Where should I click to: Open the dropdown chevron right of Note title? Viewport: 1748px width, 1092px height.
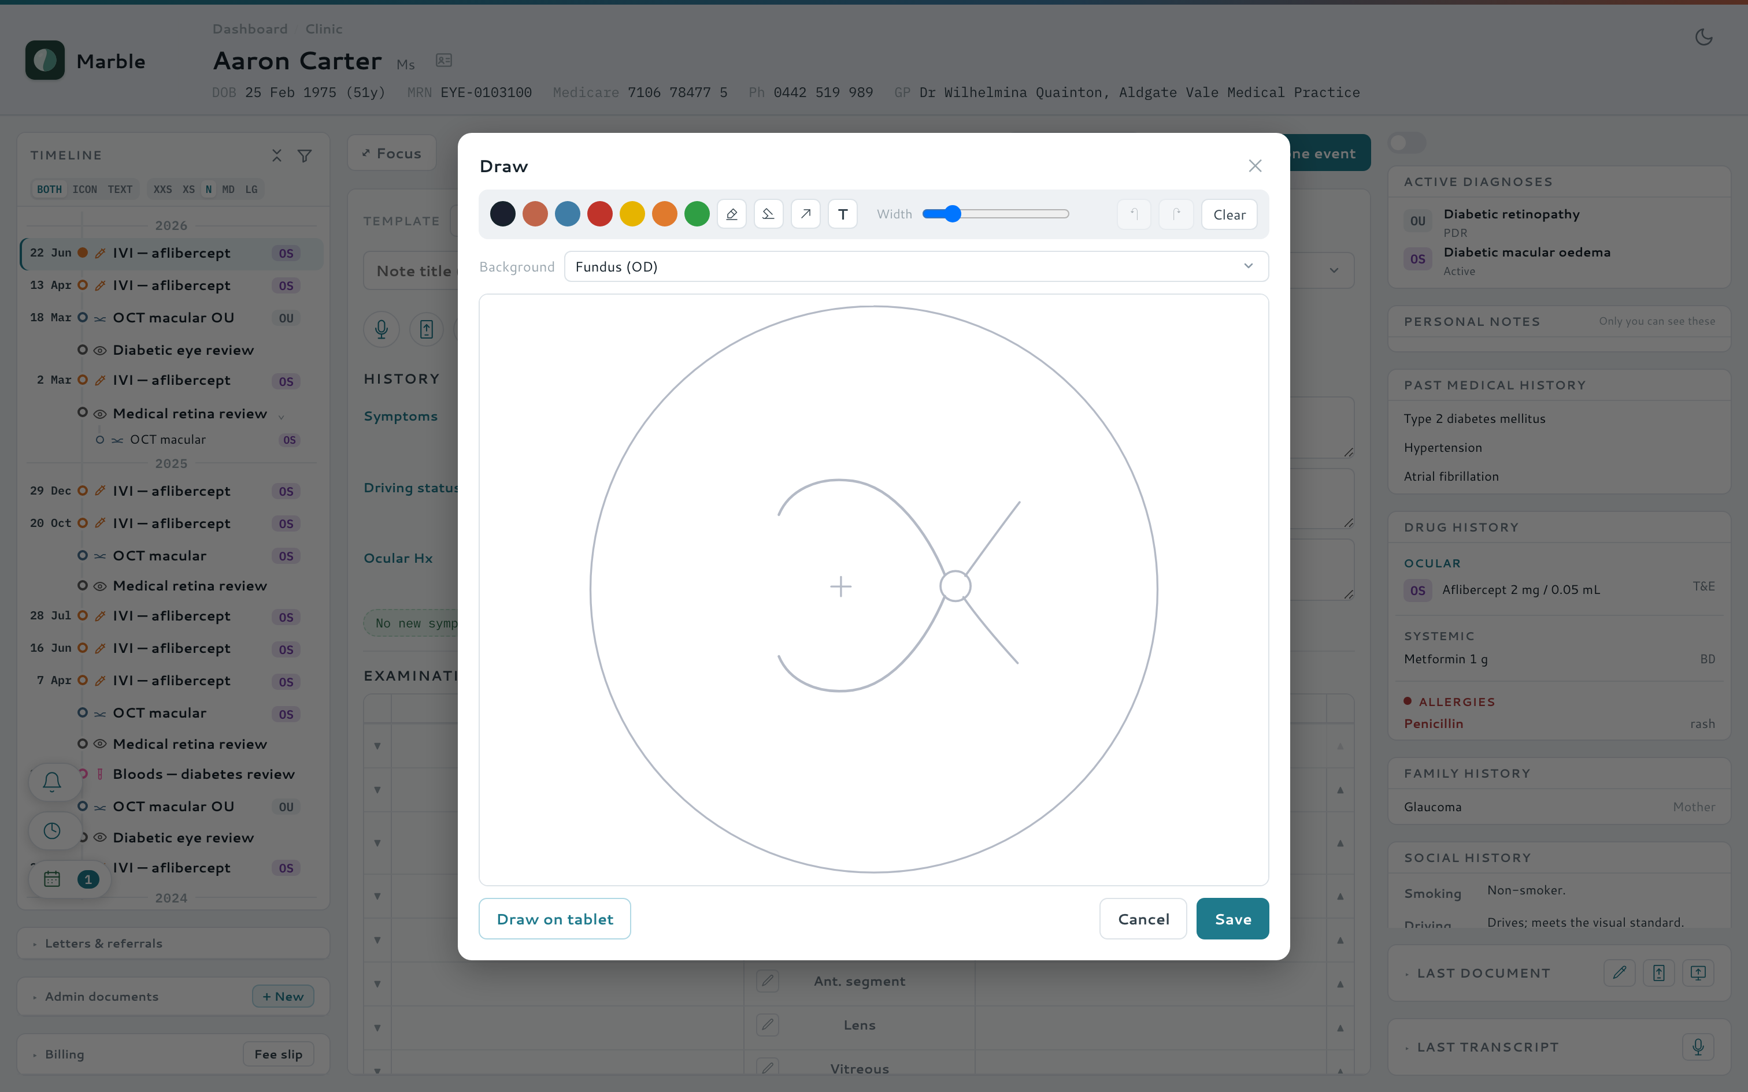(1334, 270)
